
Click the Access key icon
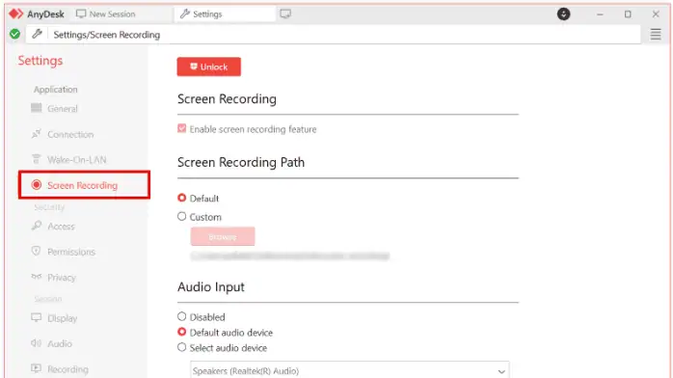point(37,226)
